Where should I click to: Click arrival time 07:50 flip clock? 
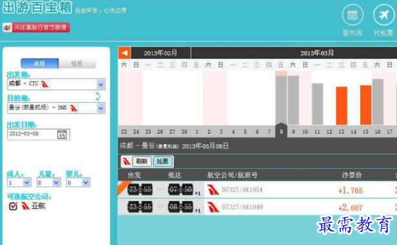click(x=180, y=189)
